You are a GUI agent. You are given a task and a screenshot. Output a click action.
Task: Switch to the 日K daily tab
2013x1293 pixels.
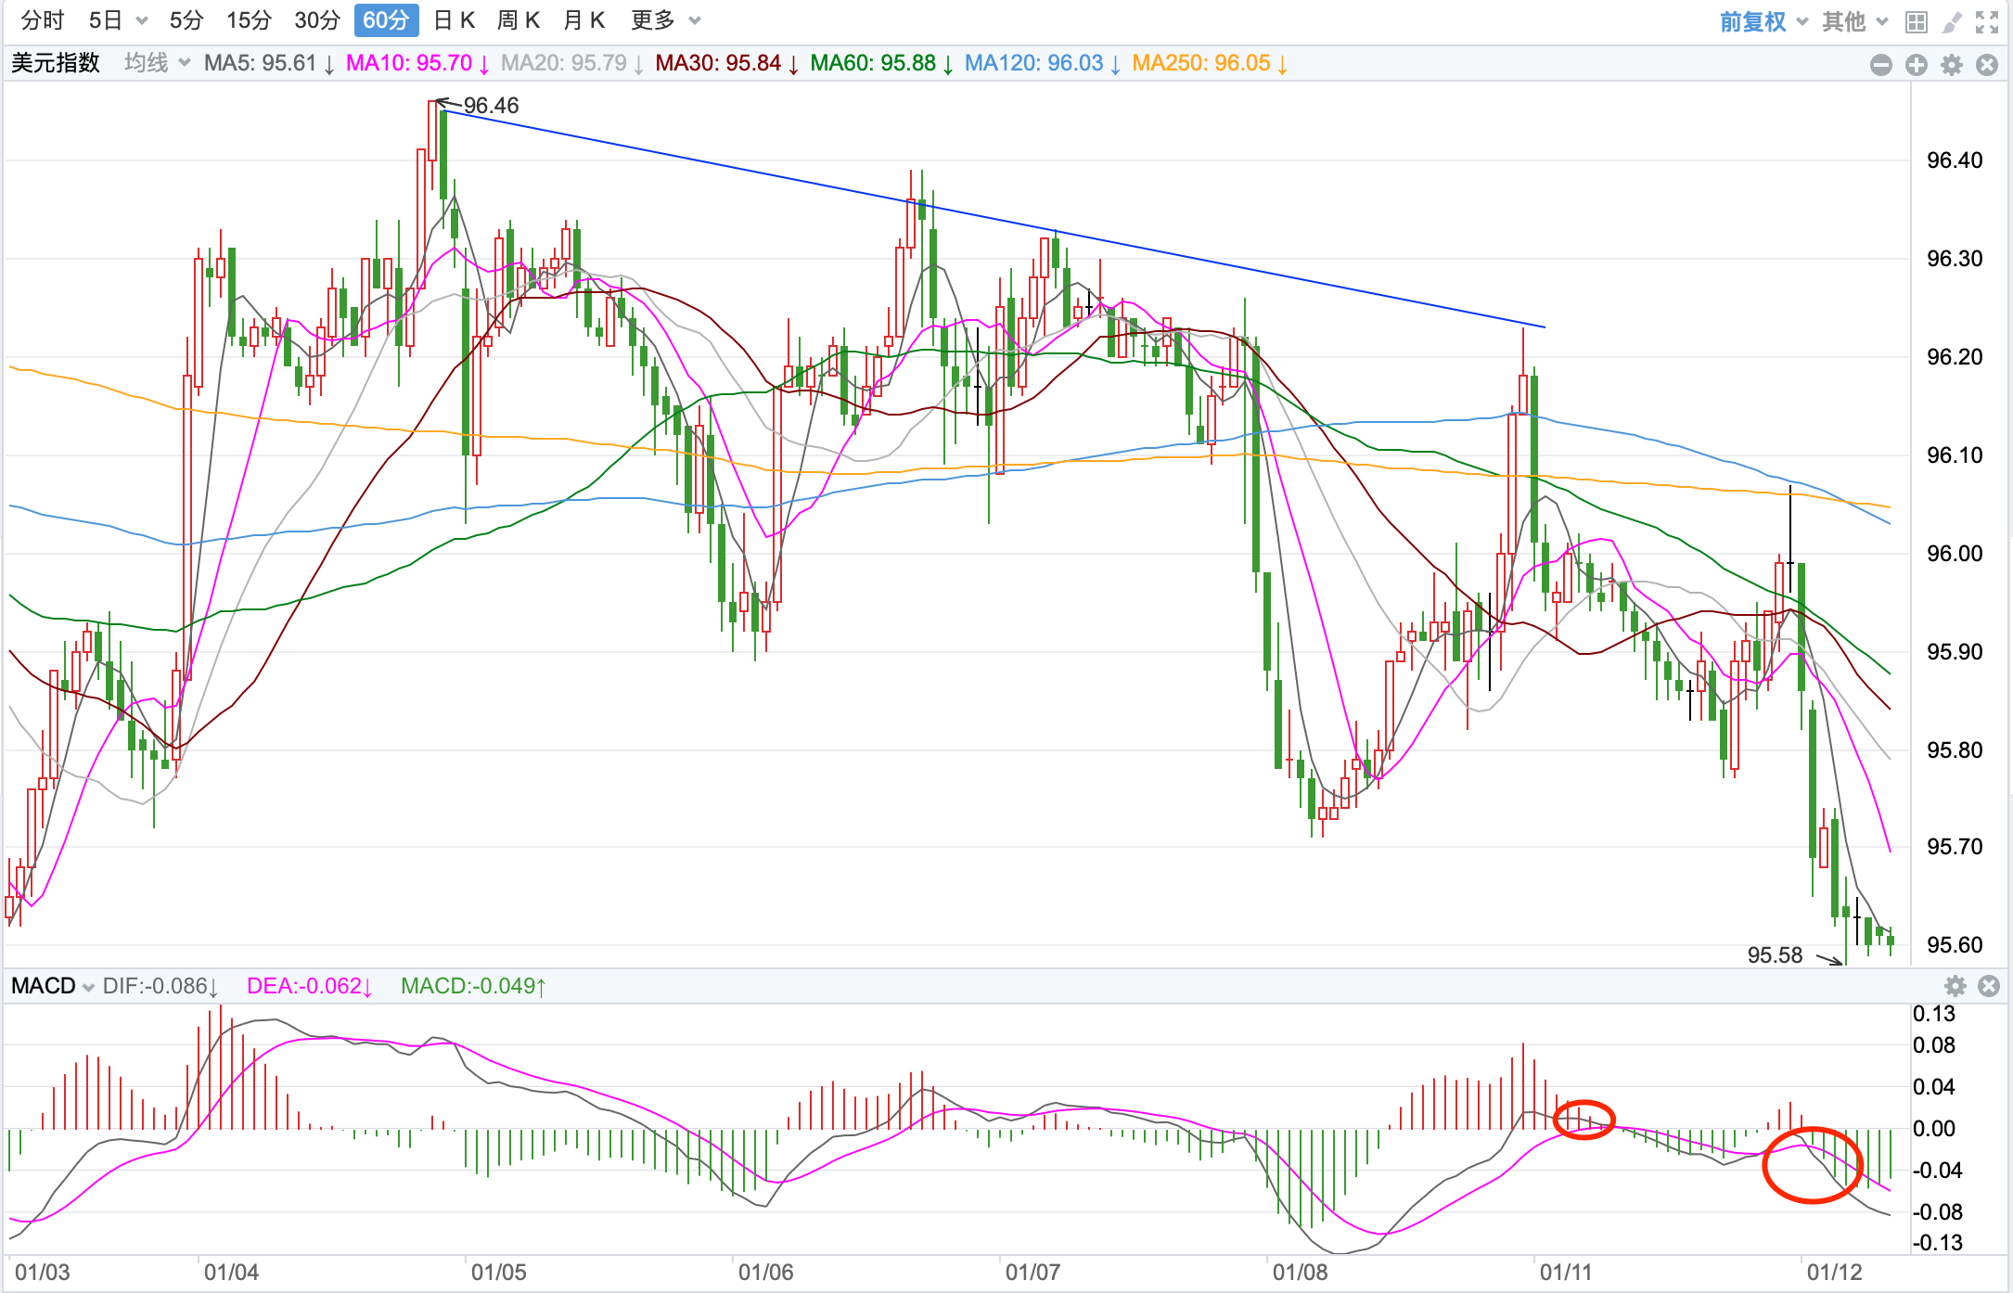point(455,20)
